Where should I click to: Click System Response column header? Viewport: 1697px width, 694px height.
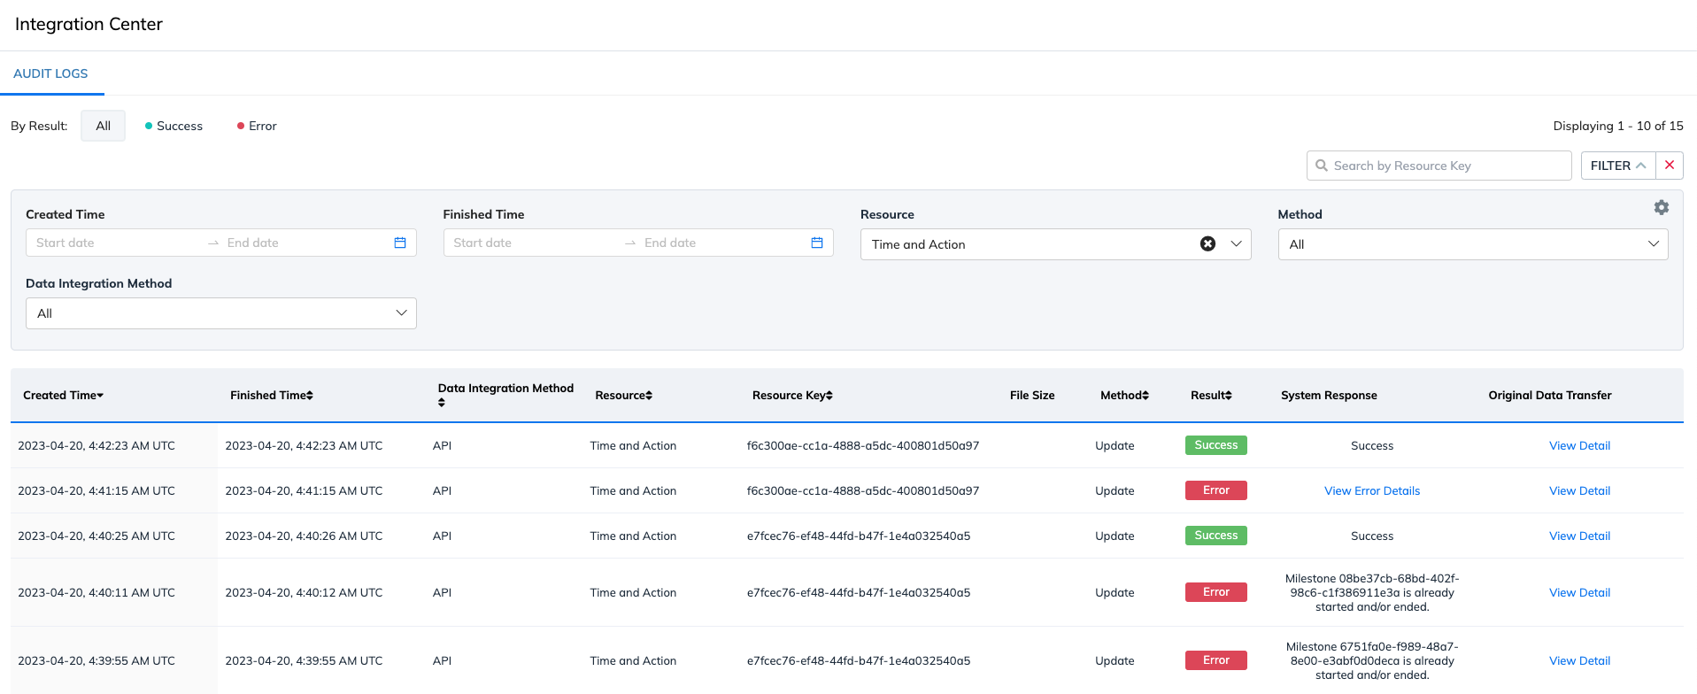pos(1329,396)
